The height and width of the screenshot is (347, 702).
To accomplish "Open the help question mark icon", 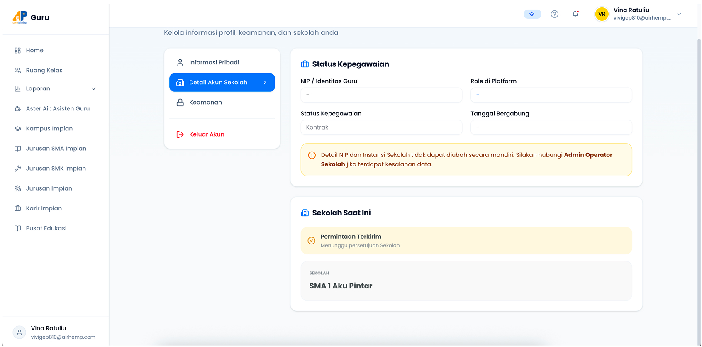I will click(554, 14).
